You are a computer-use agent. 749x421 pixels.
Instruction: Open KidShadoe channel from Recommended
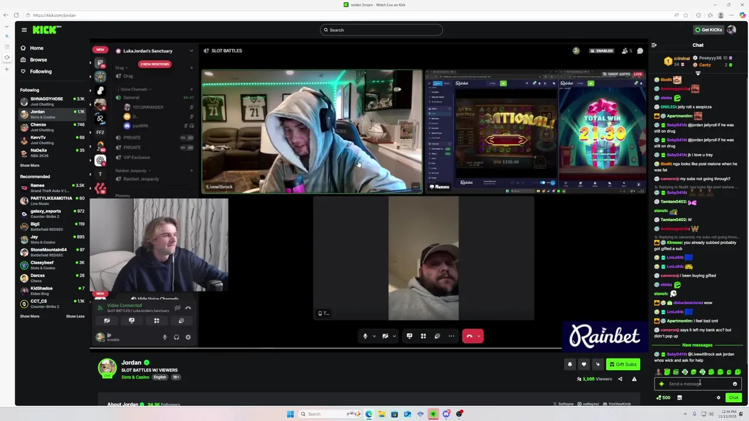pos(52,291)
